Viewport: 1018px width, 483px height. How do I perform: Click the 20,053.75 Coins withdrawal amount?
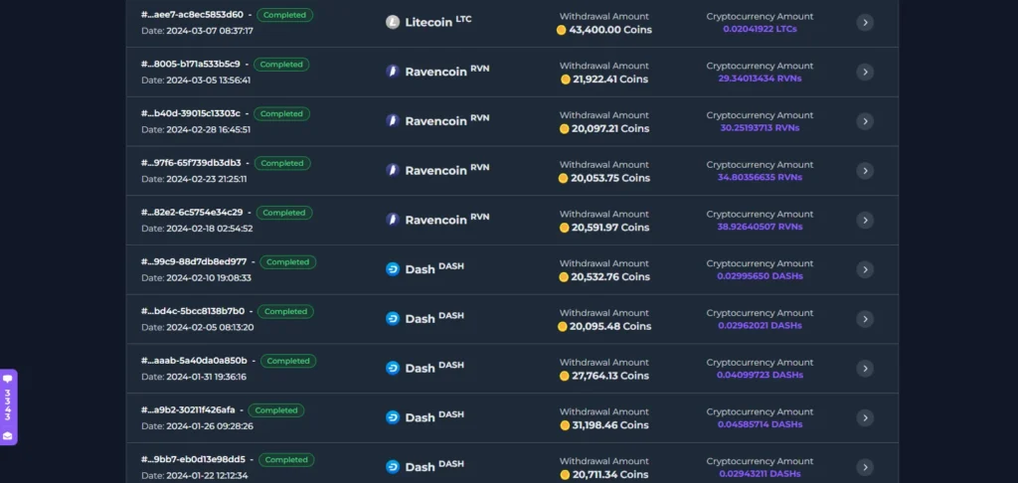point(610,178)
